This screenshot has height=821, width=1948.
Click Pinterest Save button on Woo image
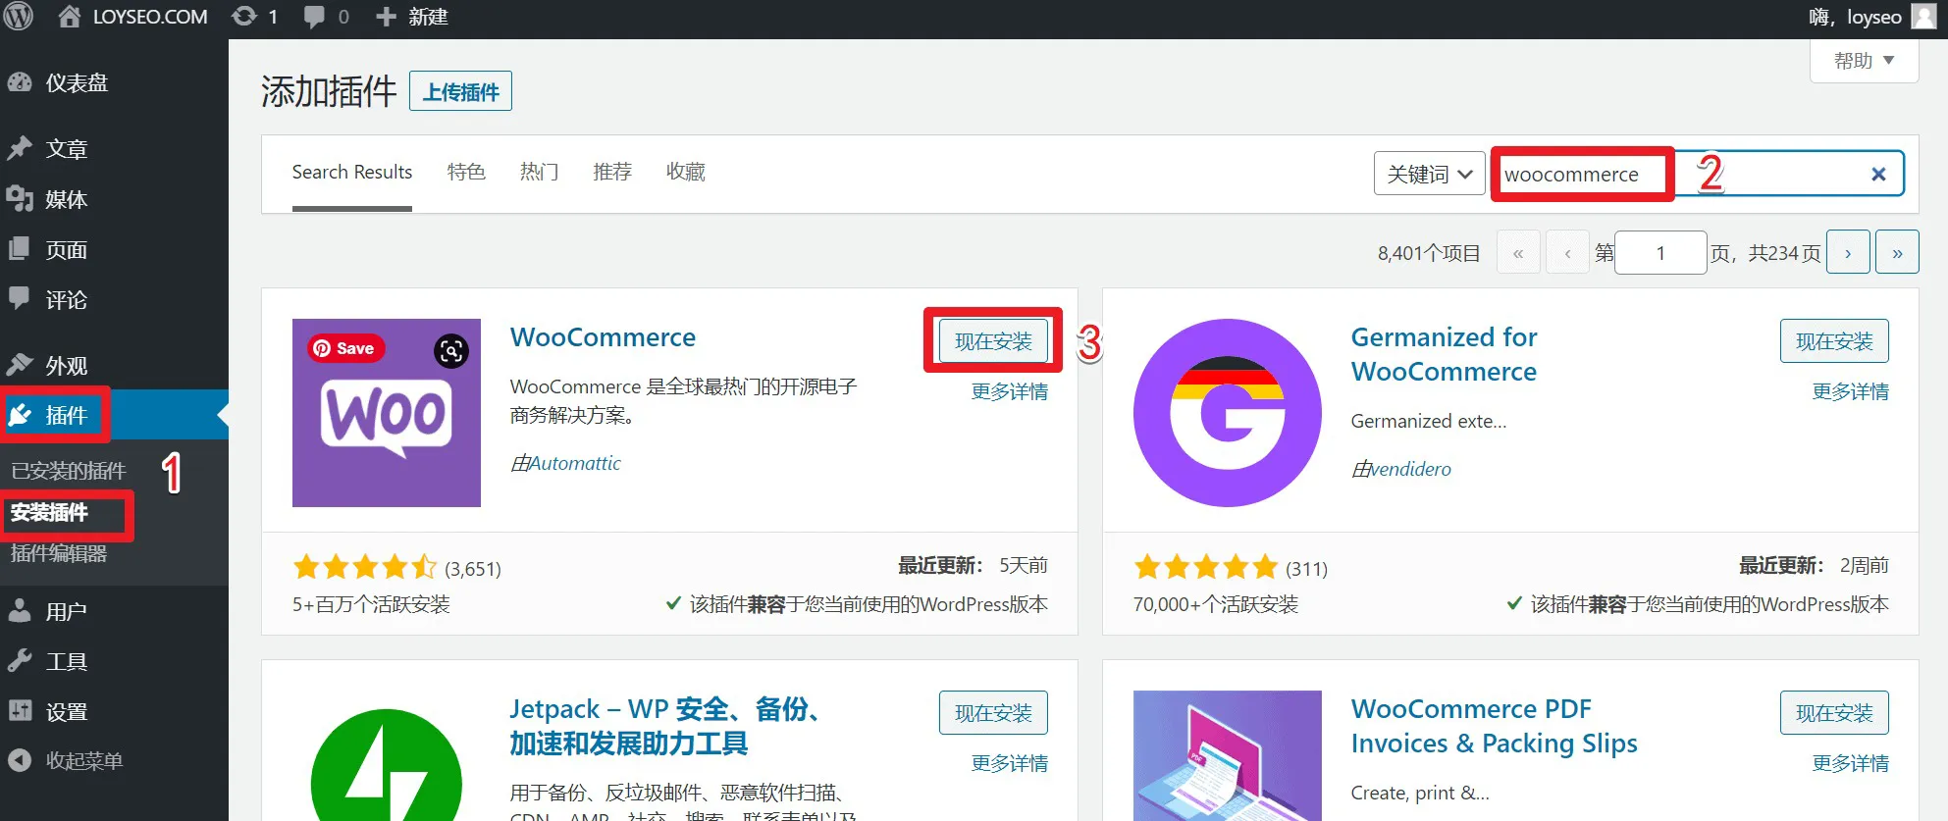point(345,348)
